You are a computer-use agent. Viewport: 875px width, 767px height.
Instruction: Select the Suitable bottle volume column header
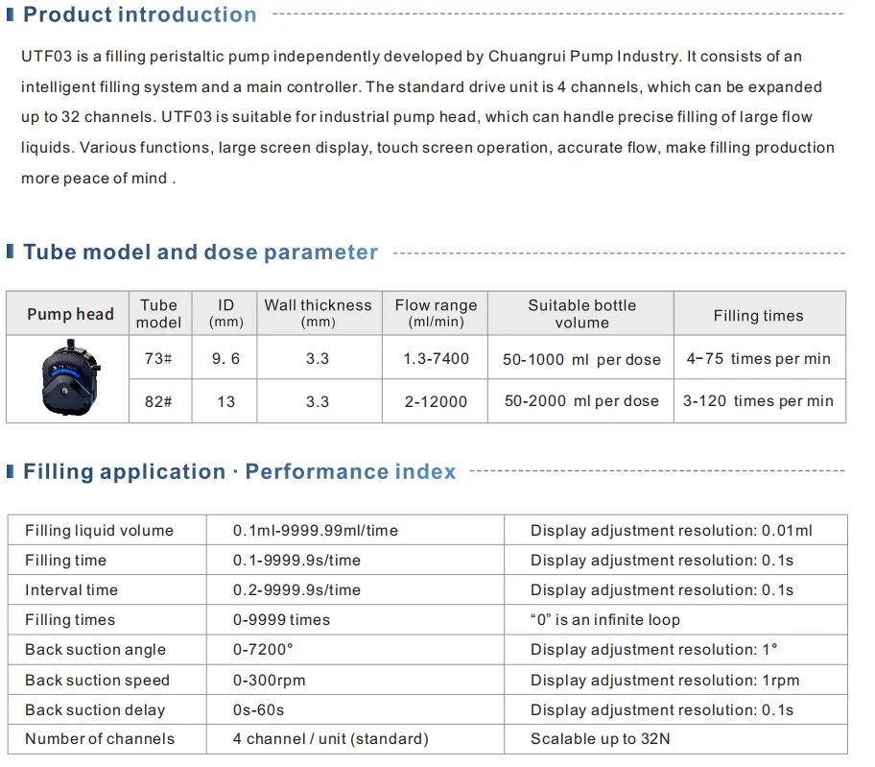pyautogui.click(x=581, y=313)
